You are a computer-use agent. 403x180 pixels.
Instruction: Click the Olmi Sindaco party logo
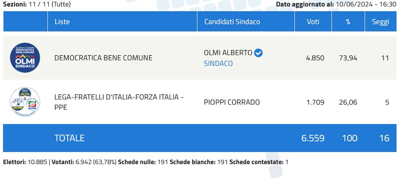click(x=25, y=58)
